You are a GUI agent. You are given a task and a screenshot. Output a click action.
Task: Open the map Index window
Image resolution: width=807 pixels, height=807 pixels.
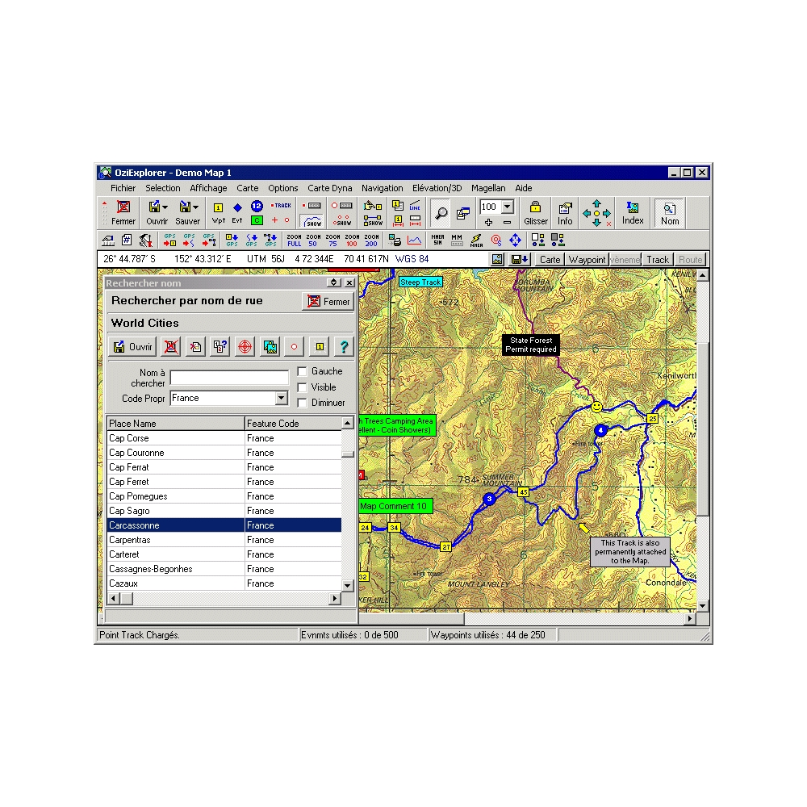[x=633, y=211]
